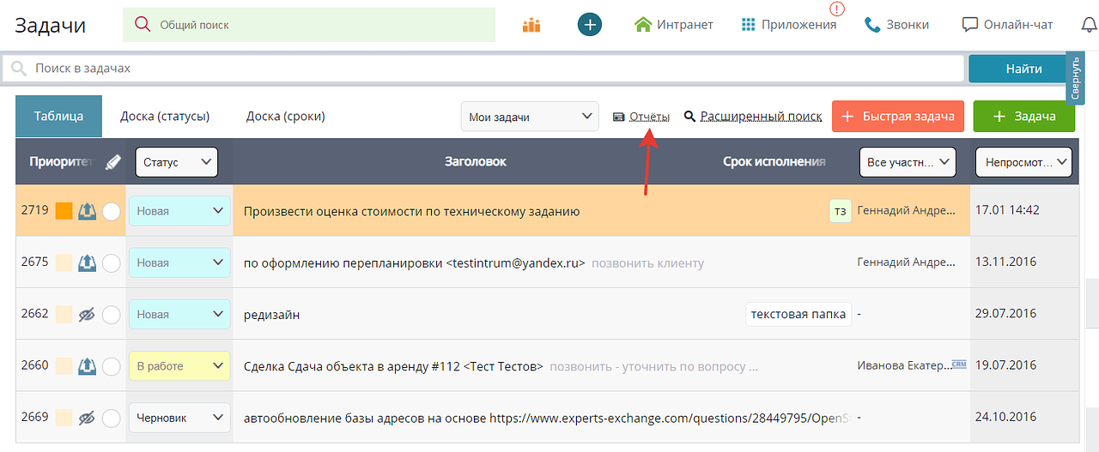Open Онлайн-чат speech bubble icon
This screenshot has width=1099, height=452.
click(x=970, y=25)
